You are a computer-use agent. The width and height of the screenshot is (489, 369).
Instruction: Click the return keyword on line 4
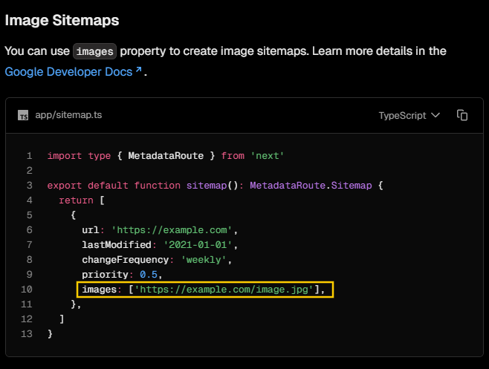tap(76, 200)
